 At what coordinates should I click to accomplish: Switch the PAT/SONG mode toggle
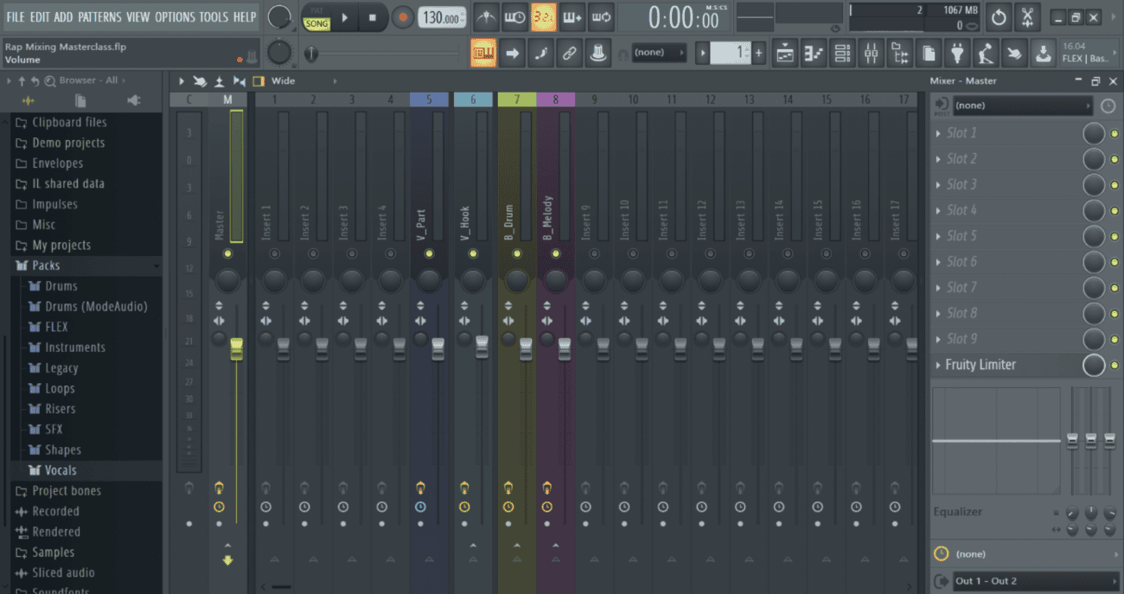click(x=316, y=17)
